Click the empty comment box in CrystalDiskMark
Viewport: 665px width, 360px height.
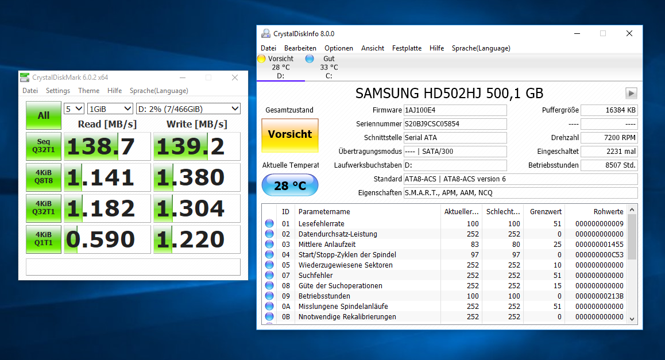click(x=133, y=267)
